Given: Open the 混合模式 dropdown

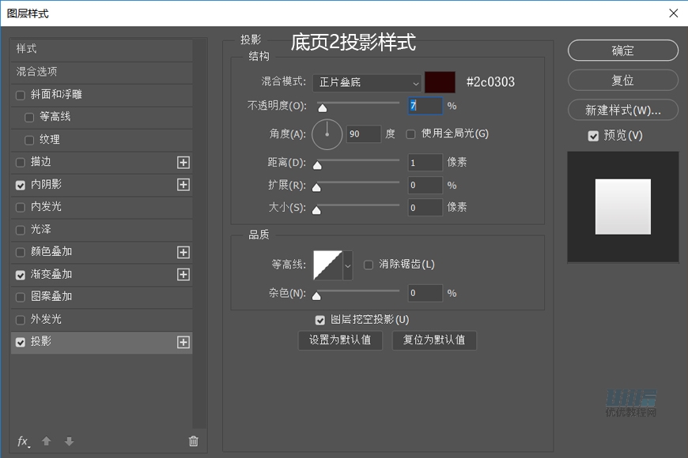Looking at the screenshot, I should (368, 83).
